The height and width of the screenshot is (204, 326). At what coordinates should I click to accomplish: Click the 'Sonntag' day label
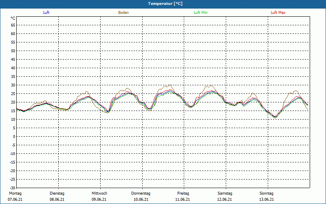click(267, 193)
